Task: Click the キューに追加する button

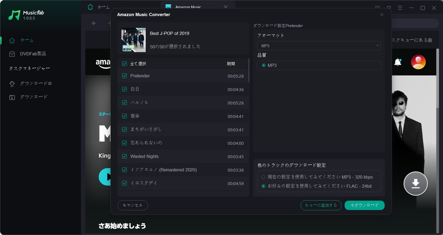Action: point(321,205)
